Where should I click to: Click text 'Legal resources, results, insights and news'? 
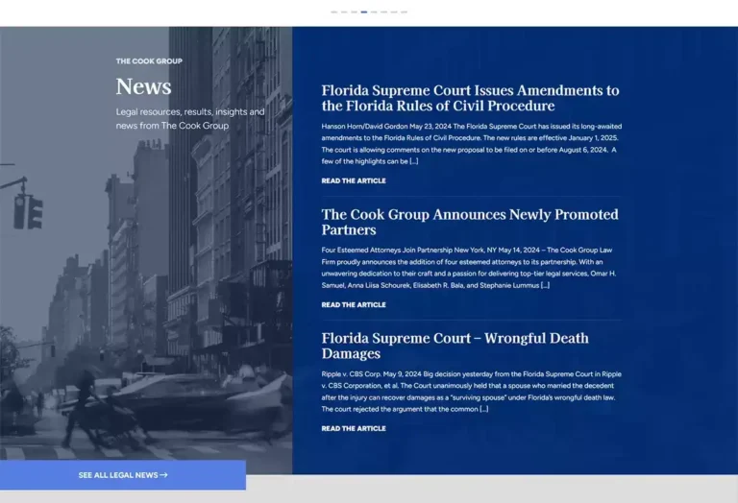click(x=190, y=119)
